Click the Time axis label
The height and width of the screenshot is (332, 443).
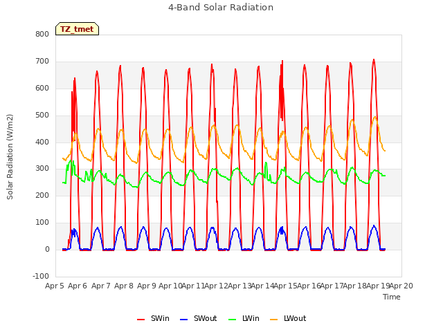(x=391, y=297)
